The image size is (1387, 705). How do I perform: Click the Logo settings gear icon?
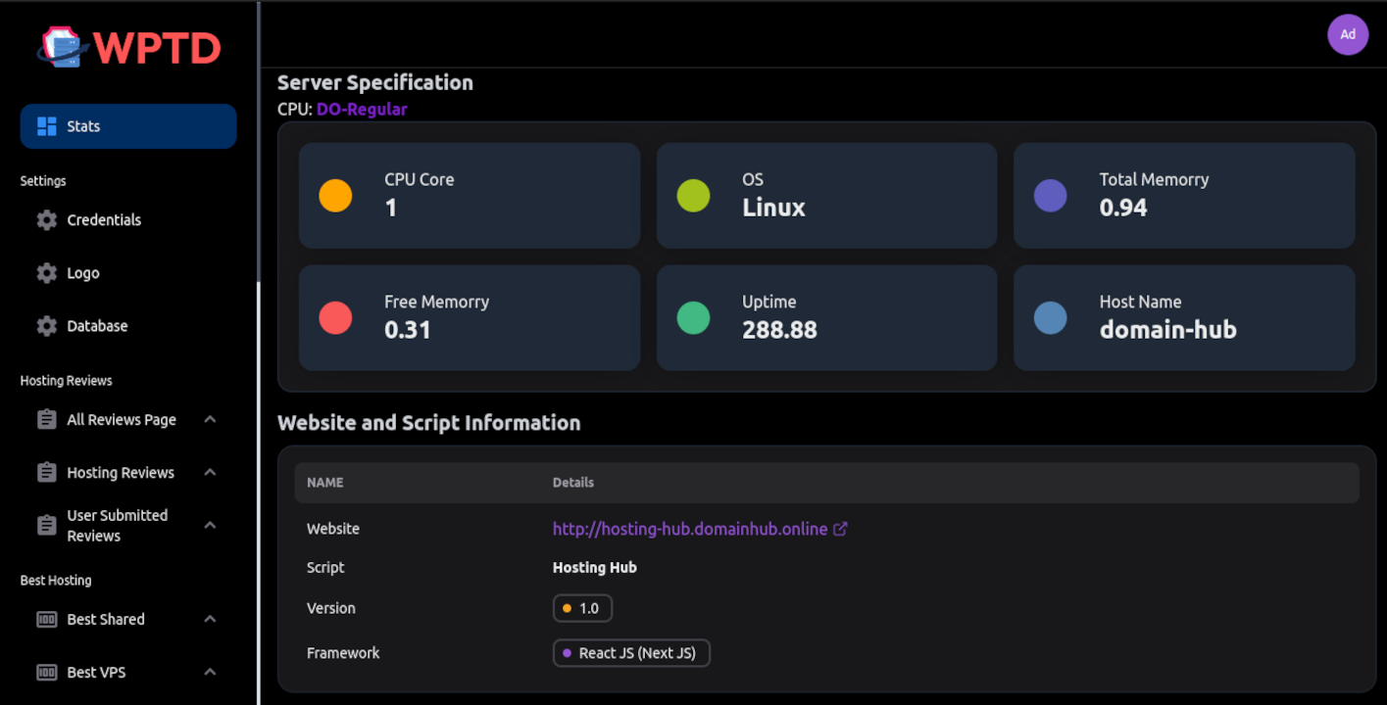[47, 273]
